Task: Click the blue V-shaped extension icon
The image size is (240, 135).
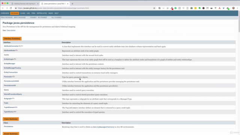Action: pos(223,8)
